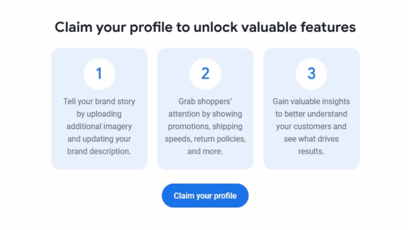
Task: Click the "Grab shoppers'" text line
Action: coord(205,101)
